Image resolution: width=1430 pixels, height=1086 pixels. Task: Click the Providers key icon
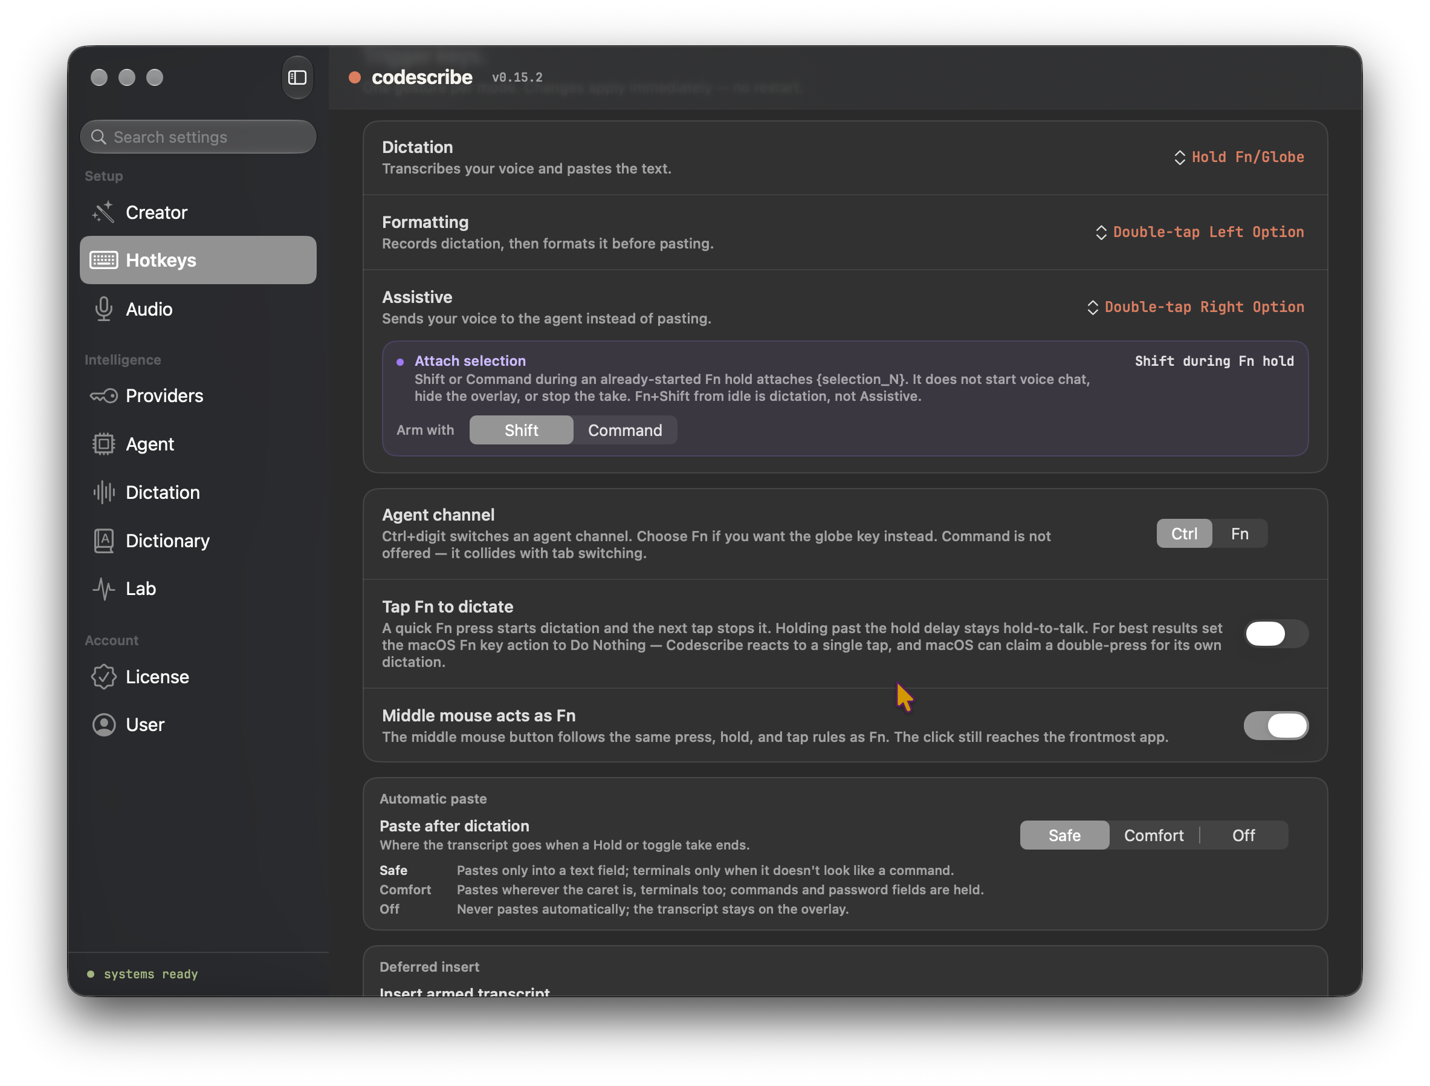point(103,396)
